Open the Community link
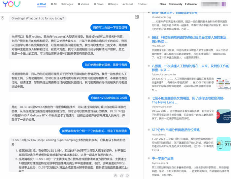The width and height of the screenshot is (231, 179). (x=176, y=4)
